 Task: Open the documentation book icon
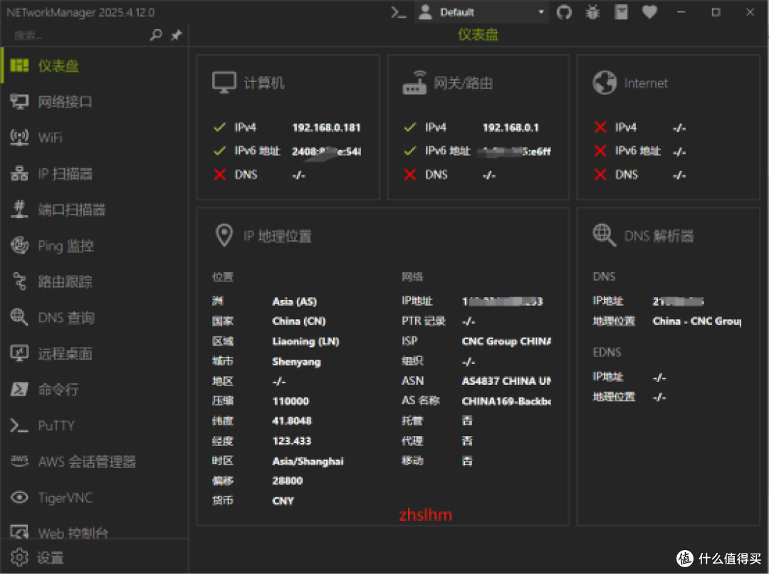[x=621, y=12]
